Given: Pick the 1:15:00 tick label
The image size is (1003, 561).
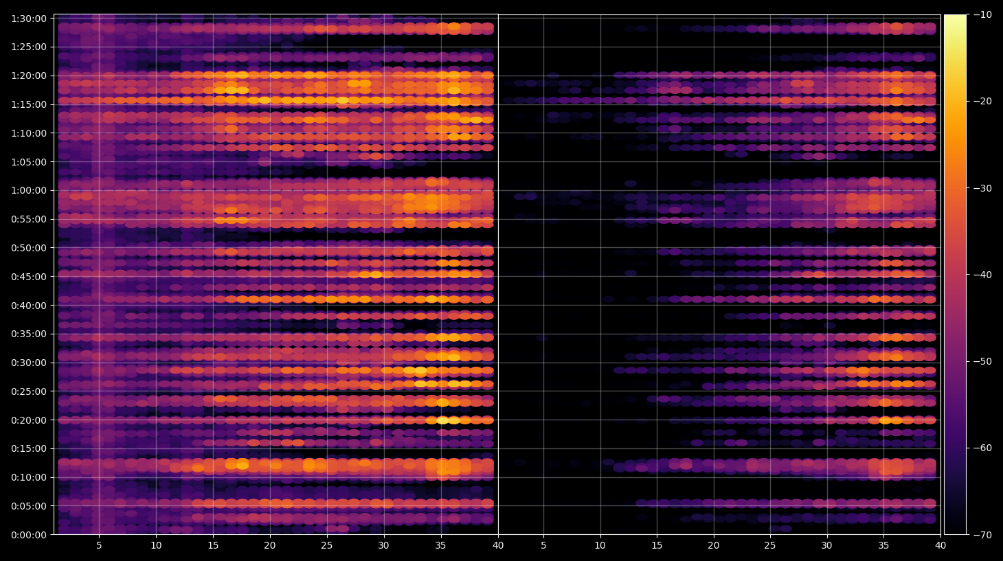Looking at the screenshot, I should tap(29, 105).
